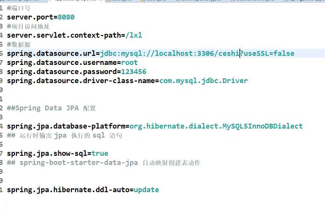Click the comment '#端口号'
This screenshot has height=212, width=325.
coord(19,8)
